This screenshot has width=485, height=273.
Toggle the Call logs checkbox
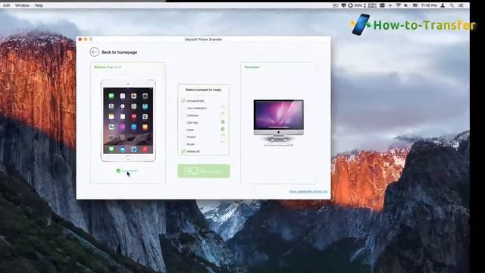point(183,123)
